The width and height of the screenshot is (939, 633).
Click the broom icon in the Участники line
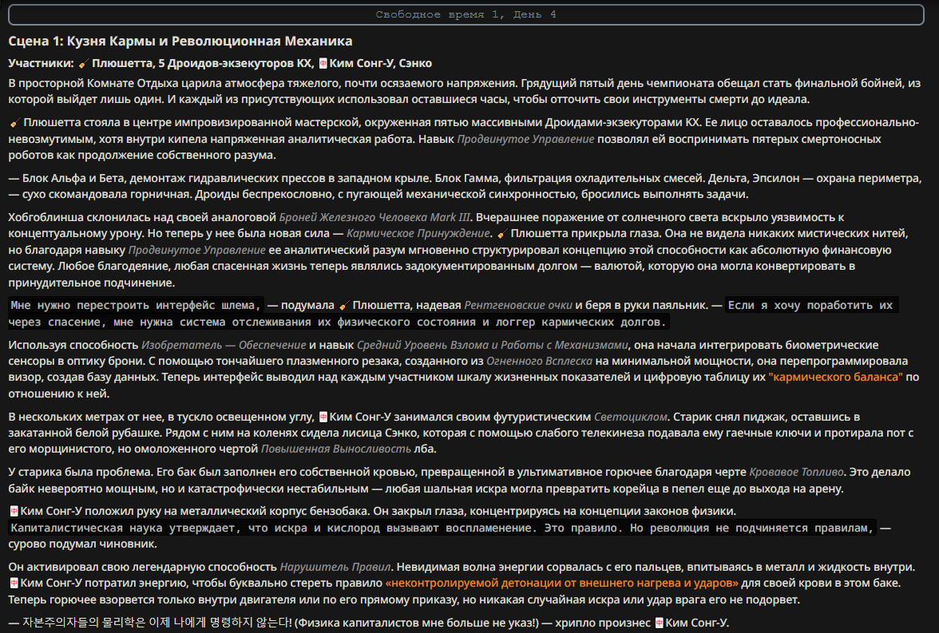pos(83,64)
